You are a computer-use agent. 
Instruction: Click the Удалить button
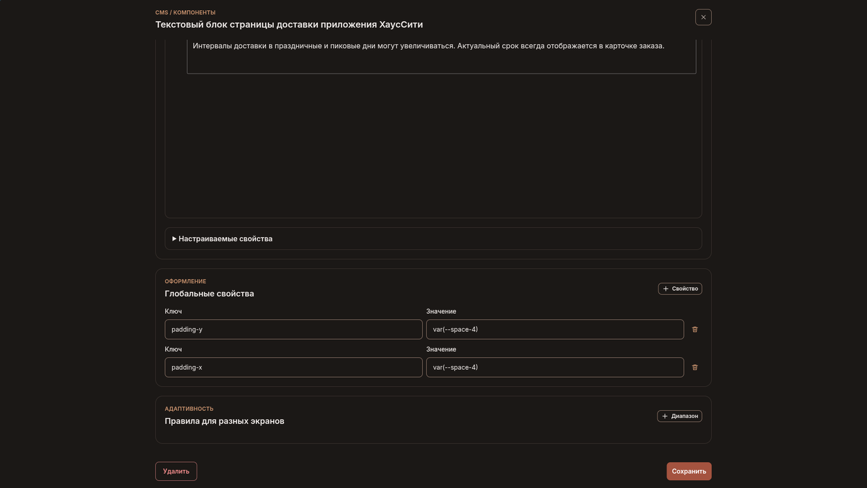click(176, 471)
